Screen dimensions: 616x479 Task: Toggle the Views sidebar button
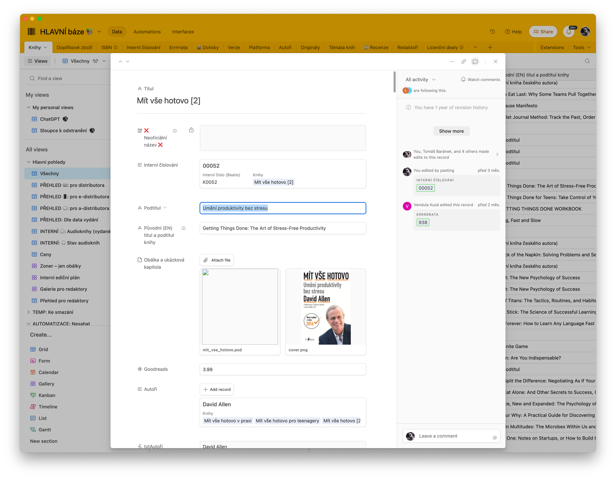click(38, 61)
